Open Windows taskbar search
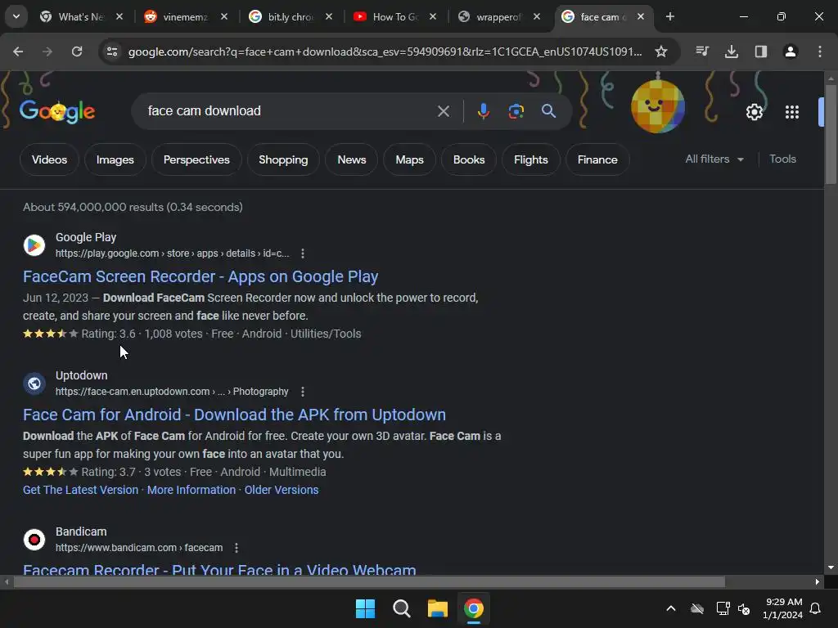The width and height of the screenshot is (838, 628). click(x=401, y=608)
